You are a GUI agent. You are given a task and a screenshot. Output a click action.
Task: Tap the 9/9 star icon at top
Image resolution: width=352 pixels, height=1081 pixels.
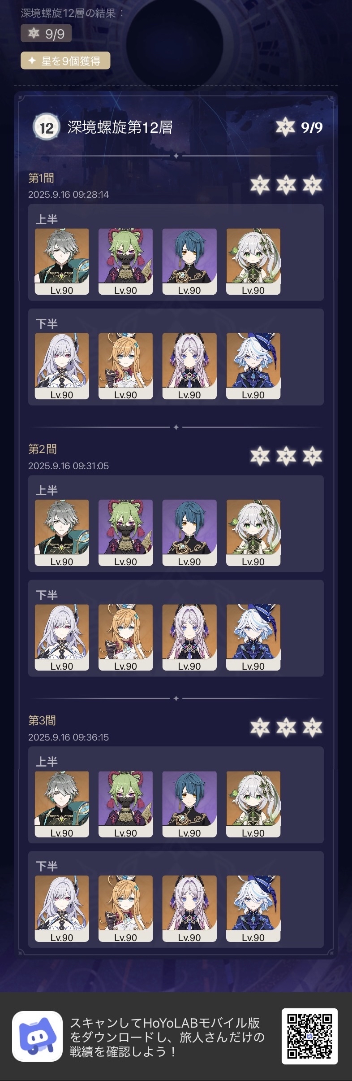click(x=34, y=33)
